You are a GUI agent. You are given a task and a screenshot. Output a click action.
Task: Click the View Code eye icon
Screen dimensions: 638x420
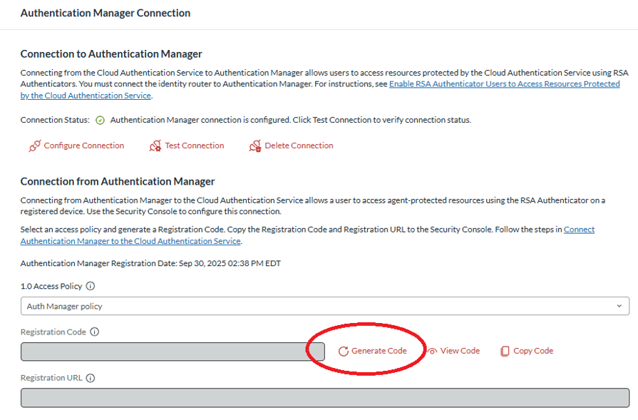432,352
